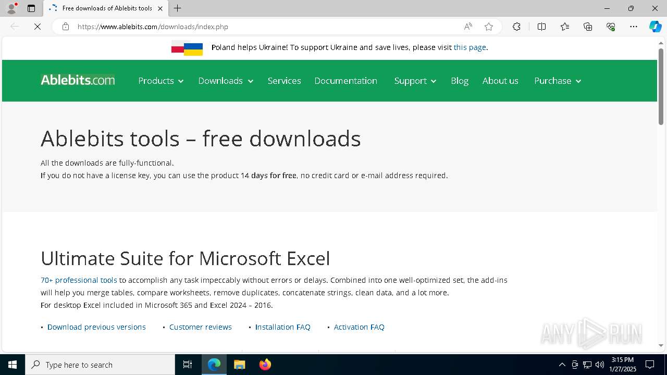Viewport: 667px width, 375px height.
Task: Click the Windows Start button
Action: pyautogui.click(x=13, y=365)
